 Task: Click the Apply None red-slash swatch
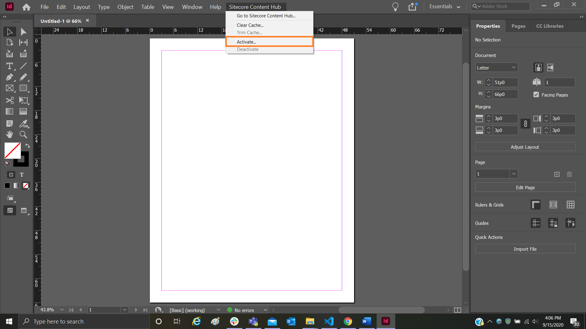tap(26, 186)
